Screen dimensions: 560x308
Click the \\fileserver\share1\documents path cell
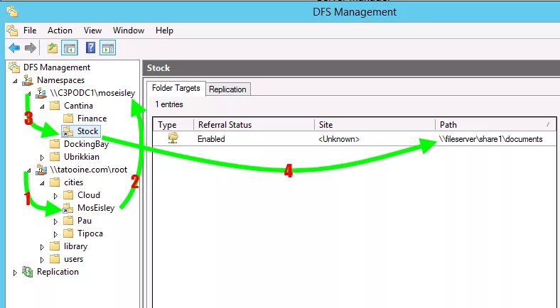click(491, 139)
